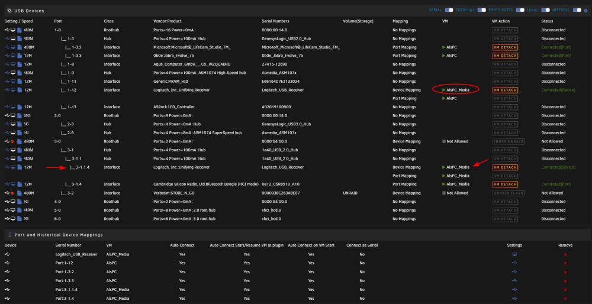Screen dimensions: 592x304
Task: Remove the Port:1-3.3 mapping
Action: [x=565, y=280]
